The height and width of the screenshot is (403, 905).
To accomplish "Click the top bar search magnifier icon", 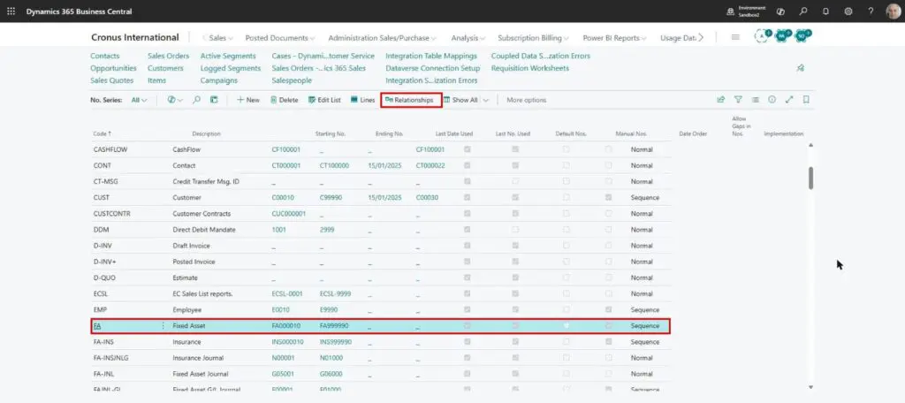I will click(x=803, y=11).
